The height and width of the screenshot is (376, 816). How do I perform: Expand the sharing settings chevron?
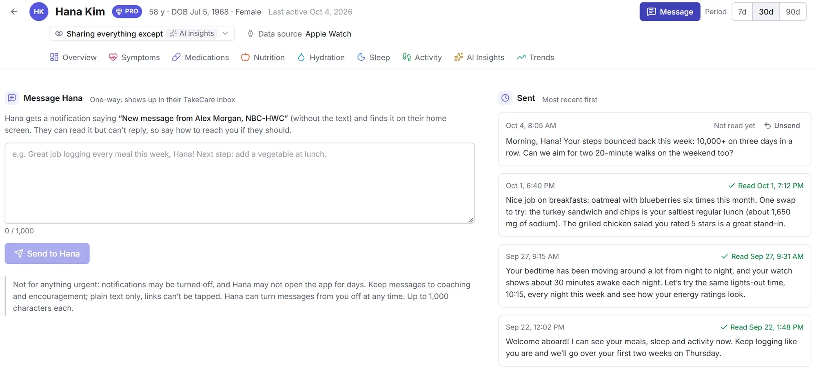[x=225, y=33]
